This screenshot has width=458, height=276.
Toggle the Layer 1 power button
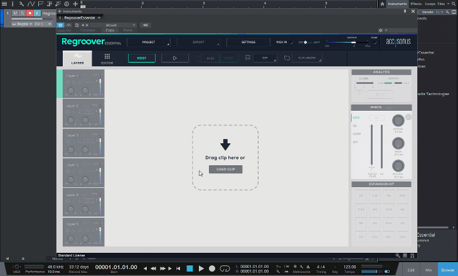coord(68,83)
